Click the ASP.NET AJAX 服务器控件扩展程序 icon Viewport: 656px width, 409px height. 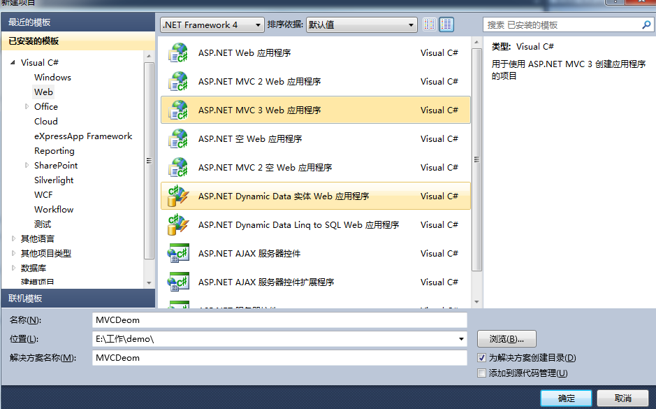pos(178,282)
